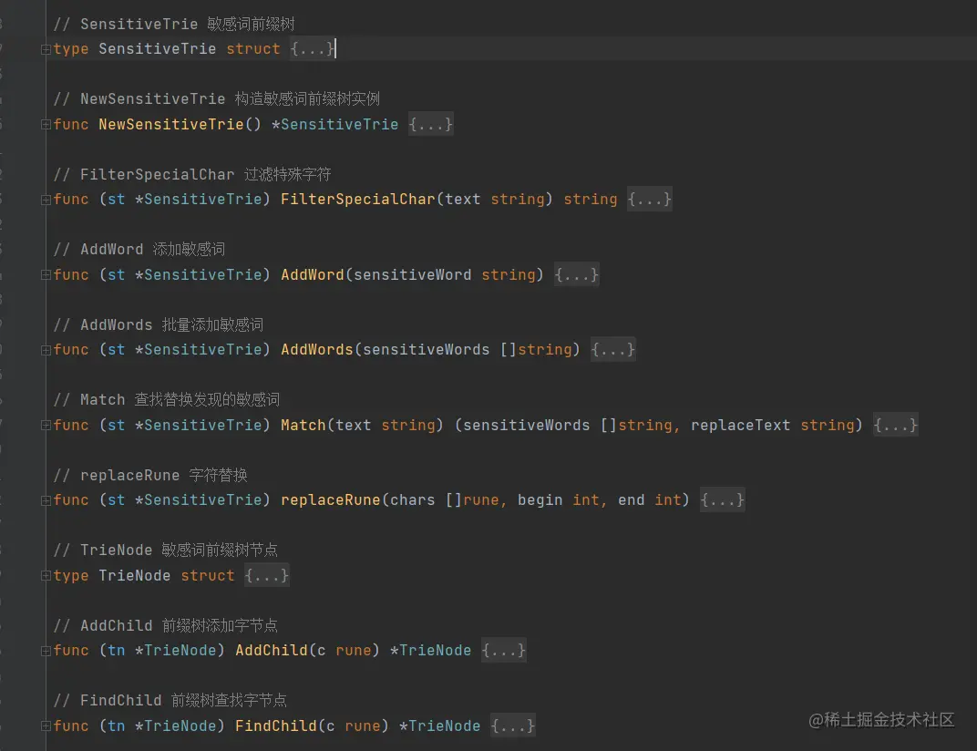The image size is (977, 751).
Task: Click the replaceText return parameter in Match
Action: (x=740, y=425)
